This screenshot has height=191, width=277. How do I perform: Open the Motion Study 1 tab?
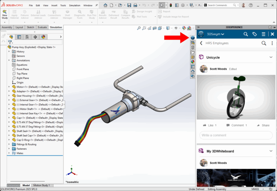[42, 185]
